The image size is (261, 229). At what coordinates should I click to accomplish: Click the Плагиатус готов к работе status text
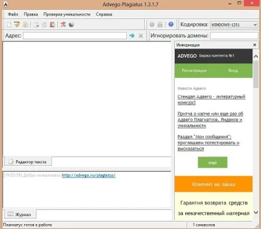pyautogui.click(x=27, y=225)
